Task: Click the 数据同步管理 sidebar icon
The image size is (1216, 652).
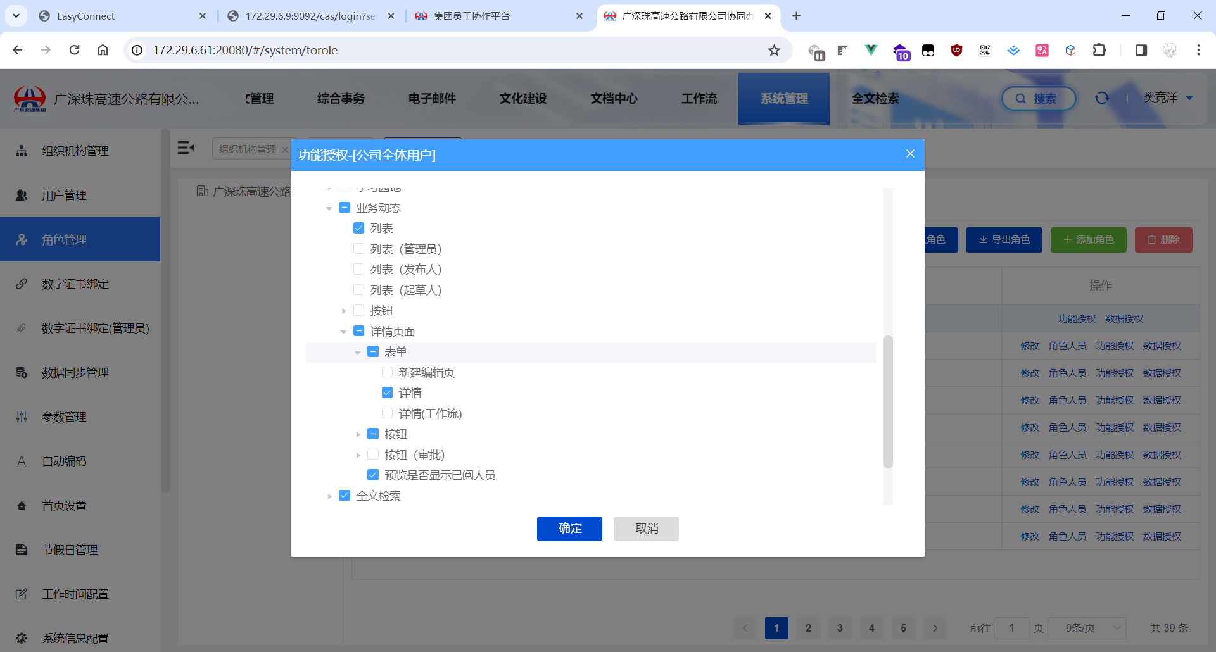Action: point(22,372)
